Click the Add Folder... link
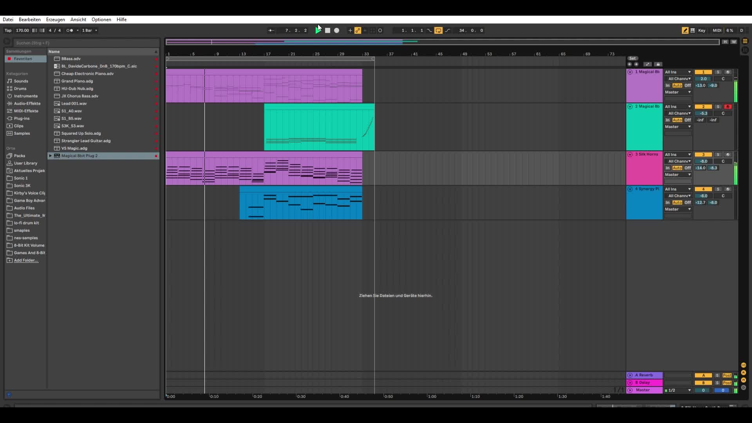 coord(26,260)
